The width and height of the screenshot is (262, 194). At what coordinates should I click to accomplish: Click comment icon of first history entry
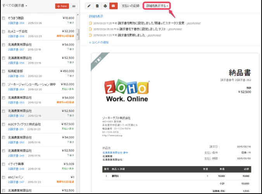pos(91,23)
